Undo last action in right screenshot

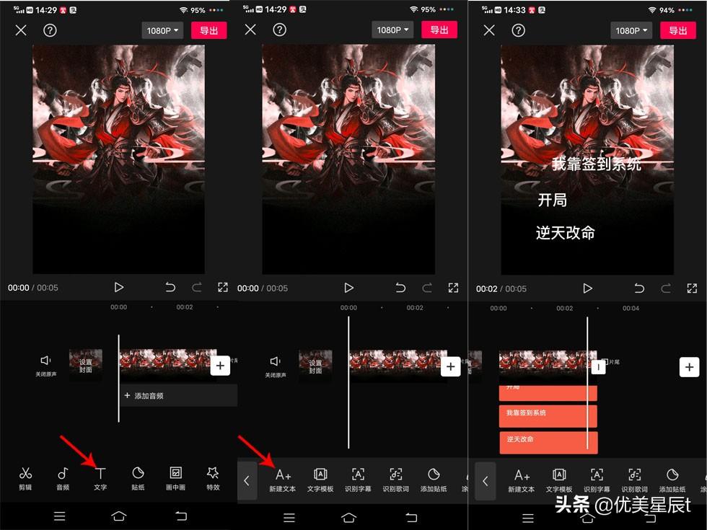639,288
